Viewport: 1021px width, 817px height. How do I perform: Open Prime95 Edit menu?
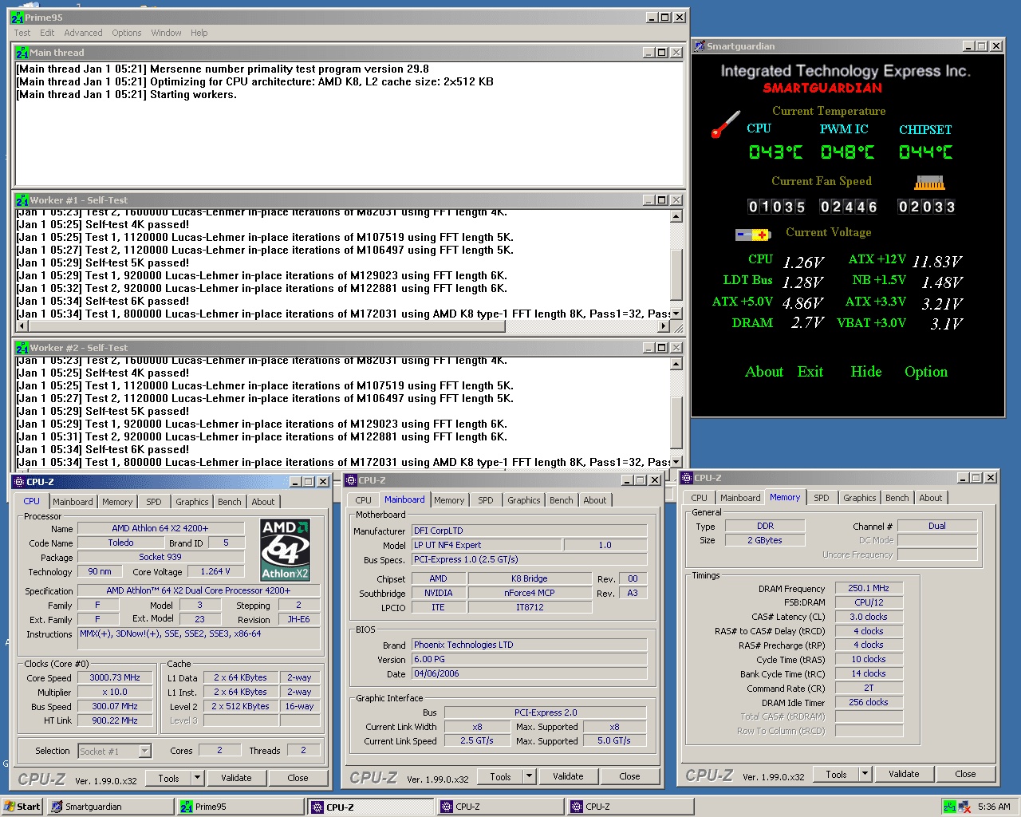click(47, 33)
